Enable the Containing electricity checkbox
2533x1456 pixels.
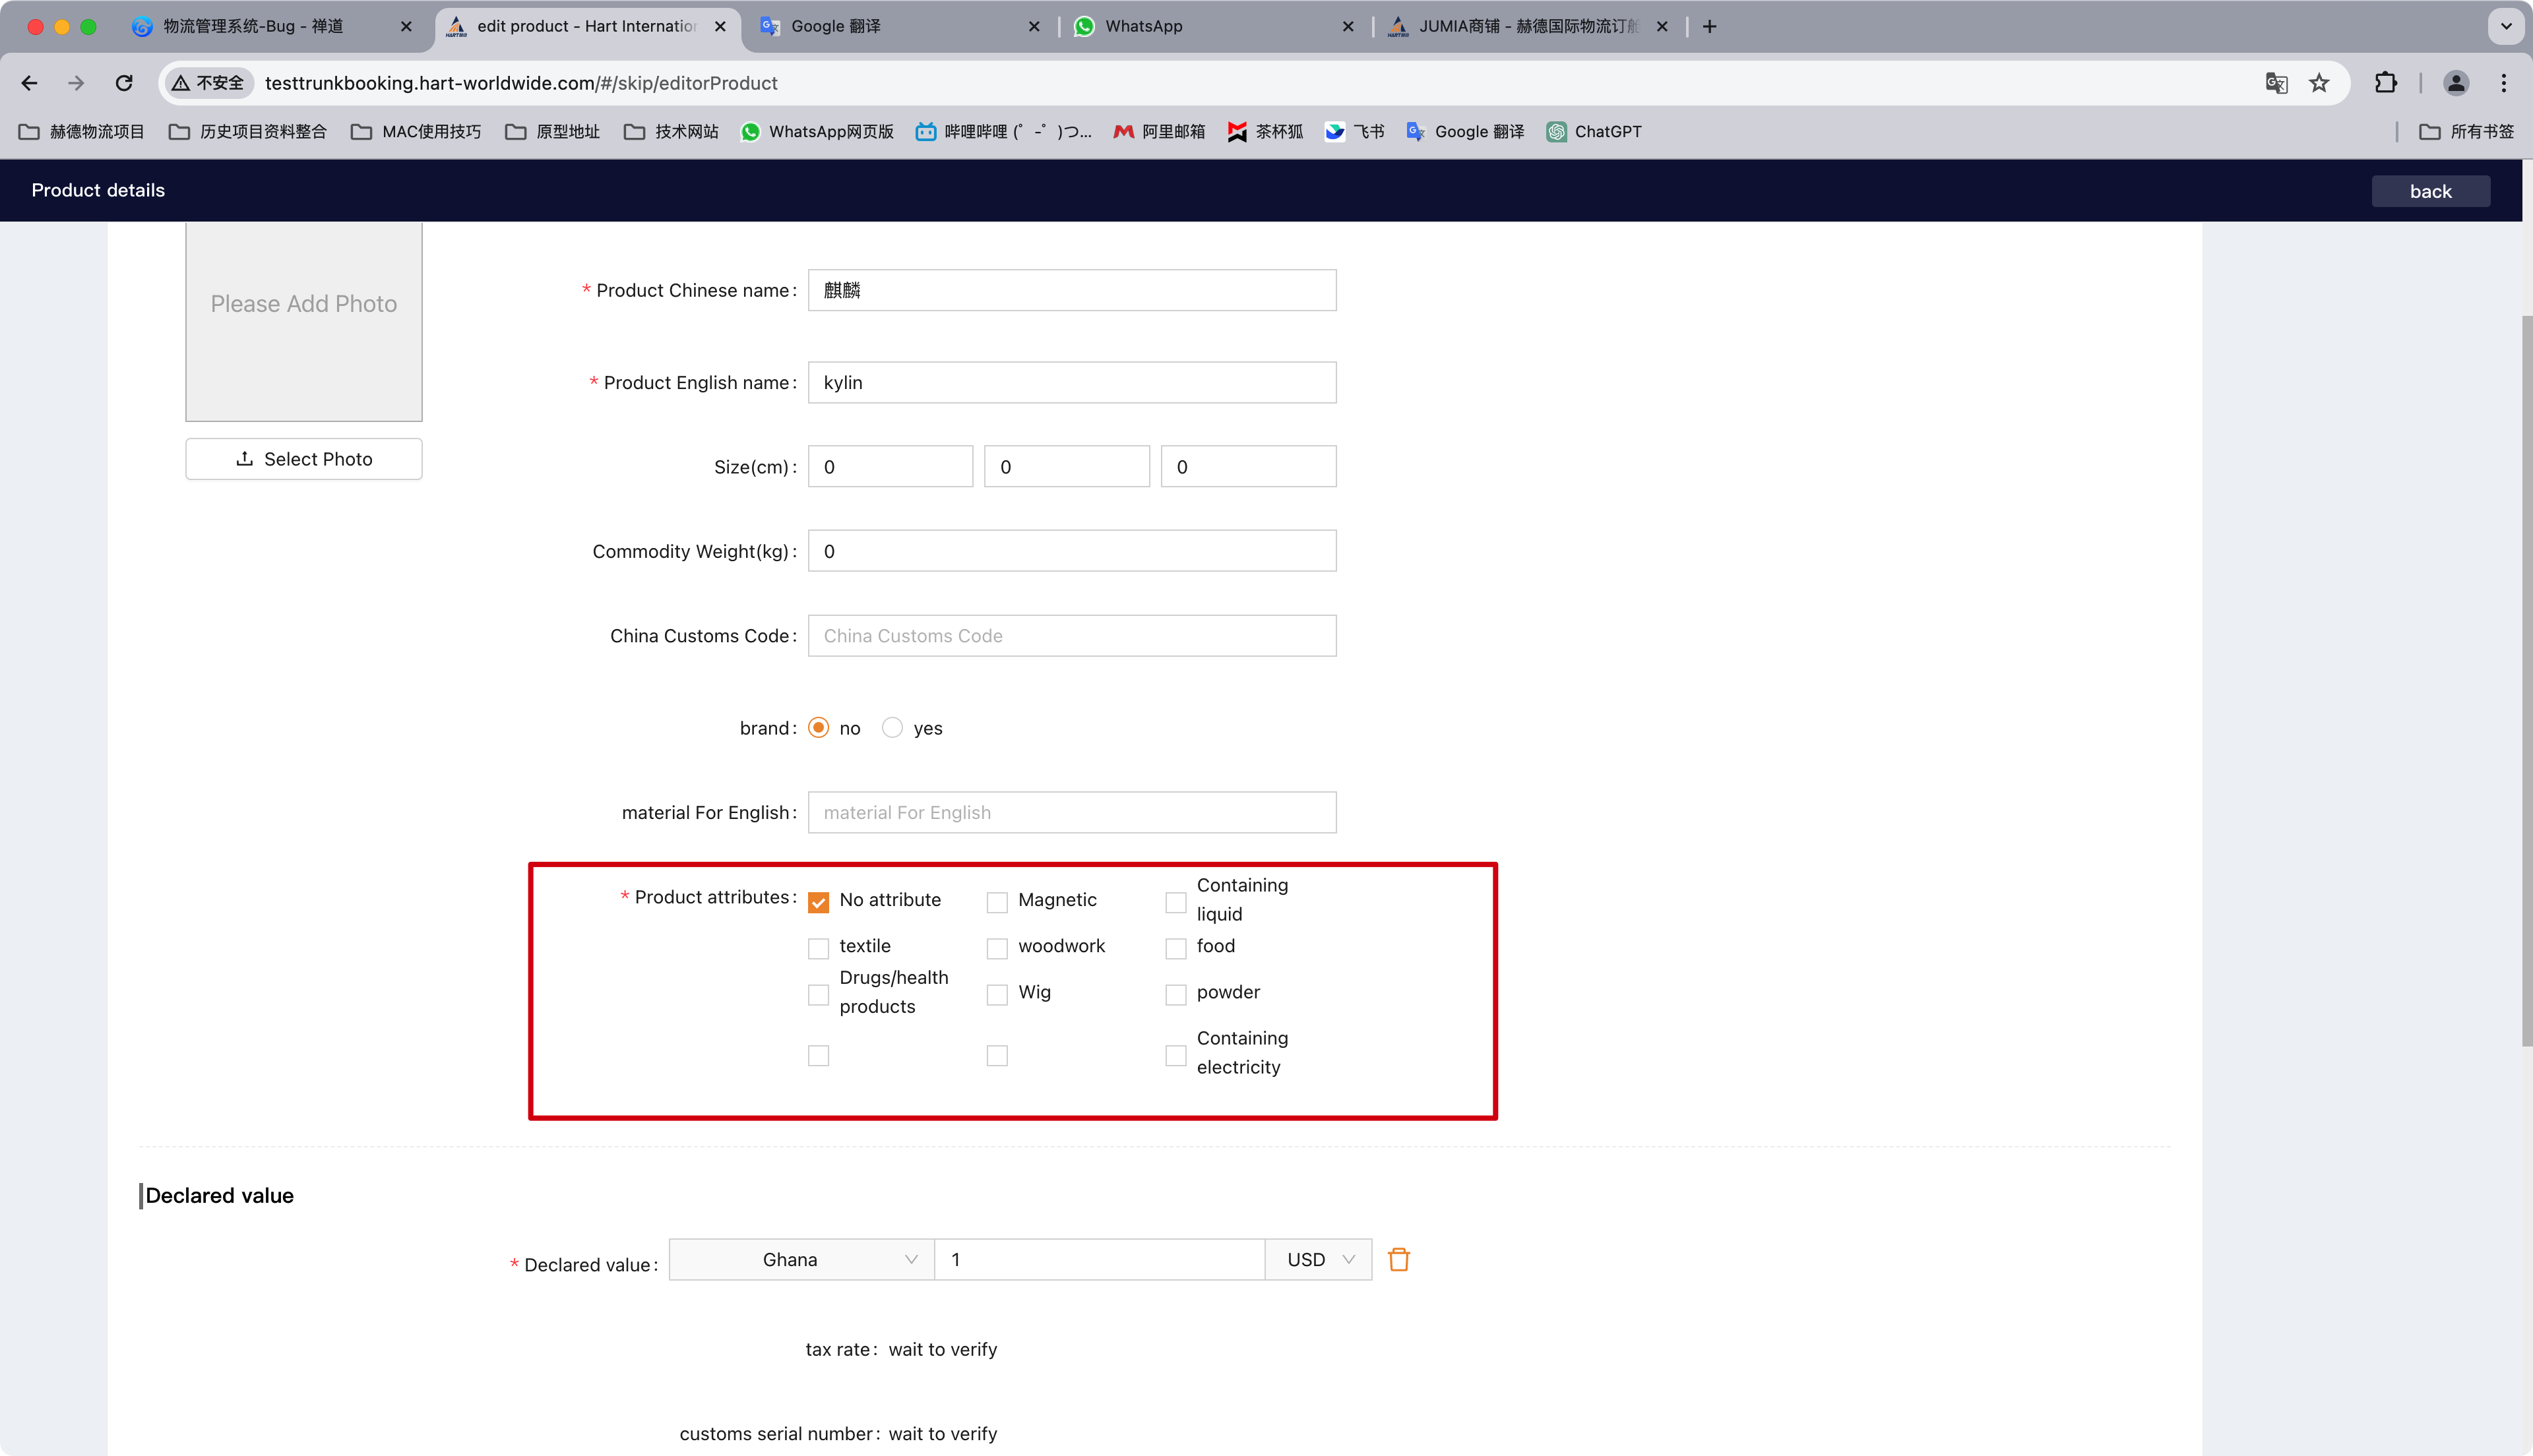1175,1055
